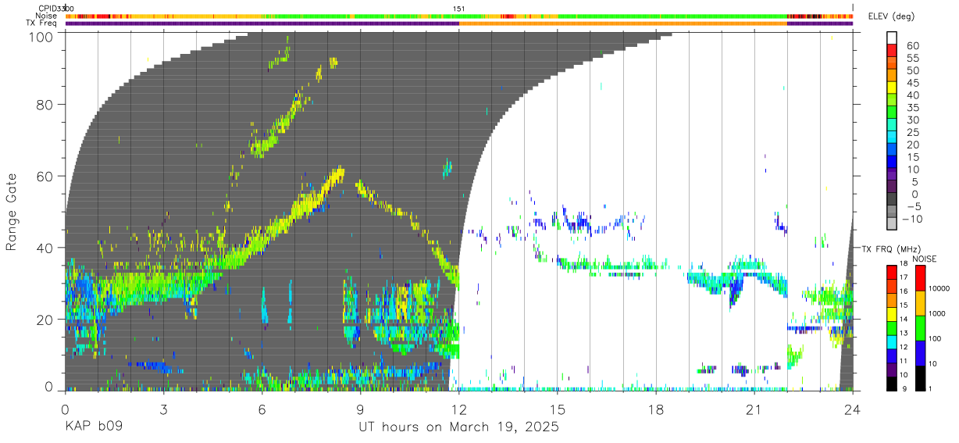Click the white top swatch in ELEV legend

(892, 36)
